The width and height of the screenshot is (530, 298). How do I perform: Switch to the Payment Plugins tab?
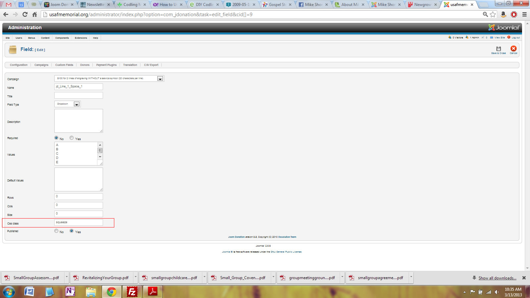106,65
